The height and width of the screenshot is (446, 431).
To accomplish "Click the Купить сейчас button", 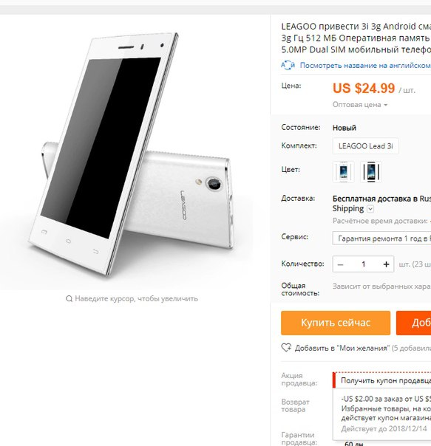I will point(336,323).
